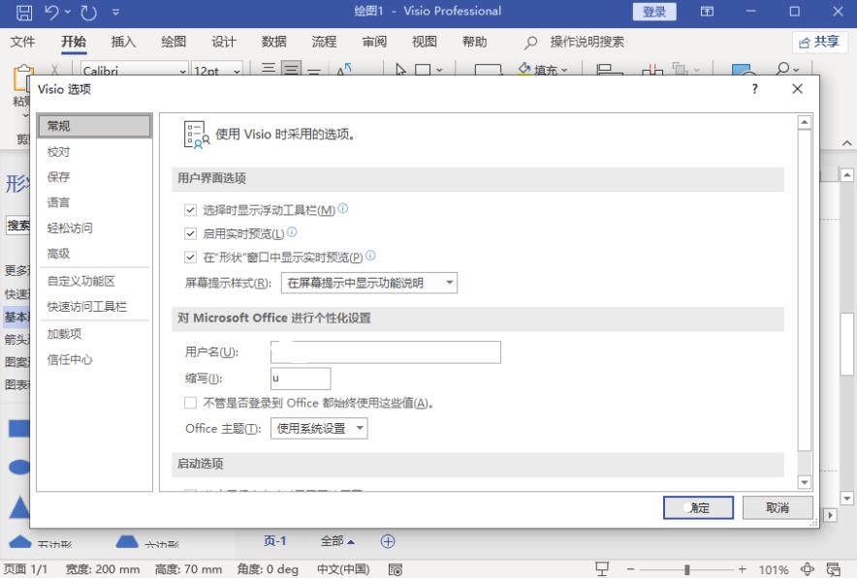The height and width of the screenshot is (578, 857).
Task: Open the Calibri font name dropdown
Action: point(182,71)
